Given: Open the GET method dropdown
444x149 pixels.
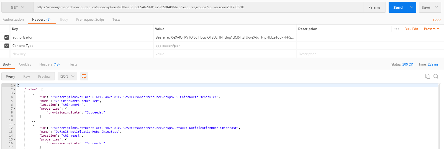Looking at the screenshot, I should pyautogui.click(x=17, y=7).
